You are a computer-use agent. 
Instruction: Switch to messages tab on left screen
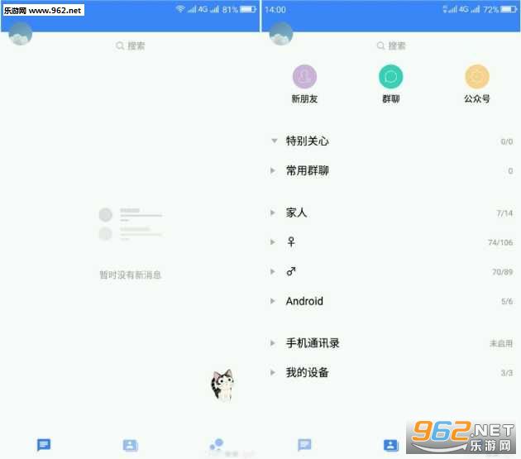(x=44, y=445)
